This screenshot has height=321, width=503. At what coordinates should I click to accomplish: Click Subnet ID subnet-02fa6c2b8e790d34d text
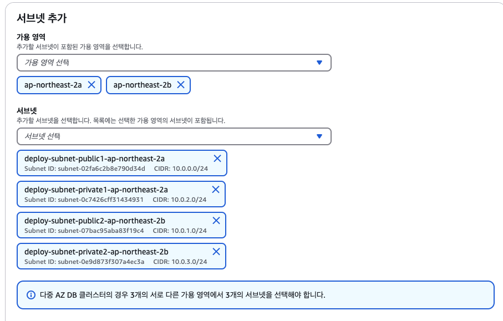tap(85, 169)
